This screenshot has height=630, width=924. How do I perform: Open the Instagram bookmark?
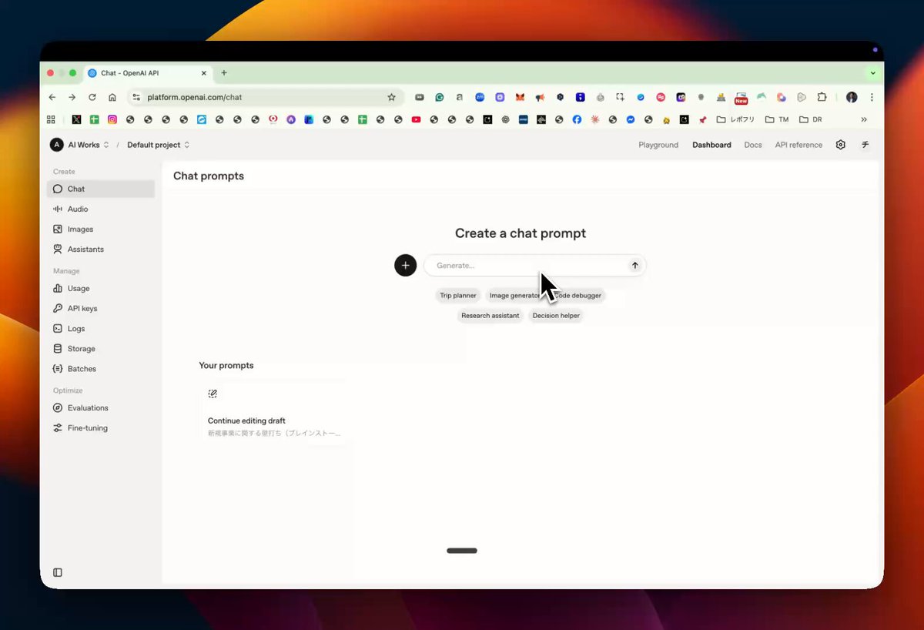112,119
